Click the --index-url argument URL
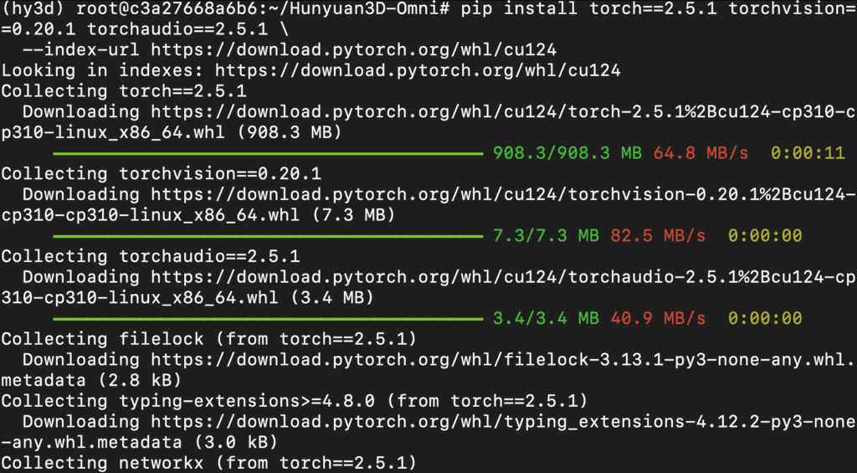This screenshot has width=857, height=473. point(353,50)
